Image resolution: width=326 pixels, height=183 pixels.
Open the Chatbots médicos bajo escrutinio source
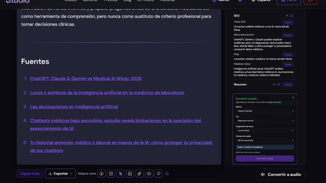tap(116, 125)
